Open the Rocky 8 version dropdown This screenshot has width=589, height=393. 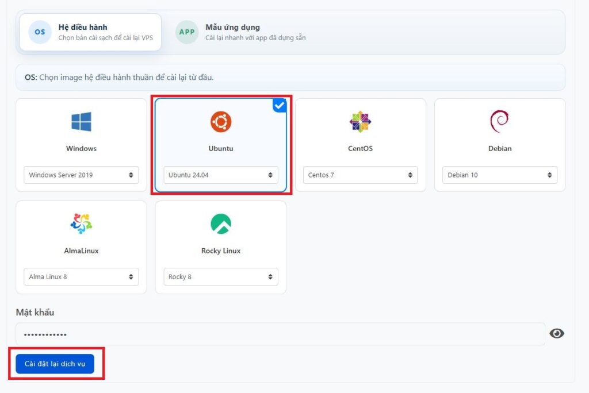[221, 276]
